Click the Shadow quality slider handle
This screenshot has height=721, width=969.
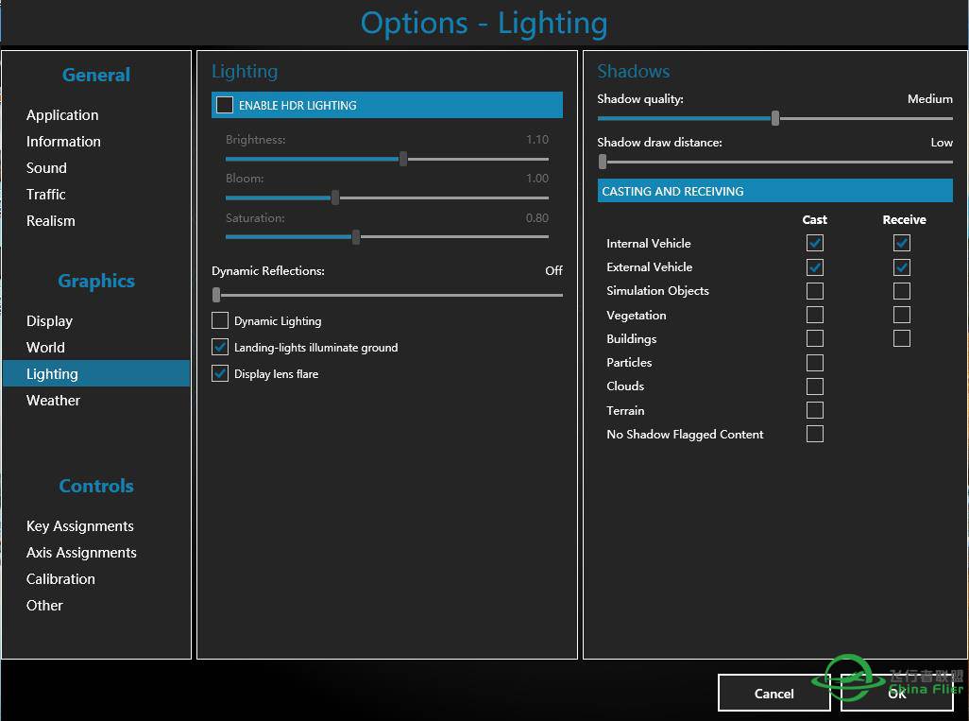775,118
